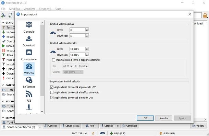This screenshot has width=209, height=136.
Task: Open the 'Ogni giorno' Quando dropdown
Action: coord(73,72)
